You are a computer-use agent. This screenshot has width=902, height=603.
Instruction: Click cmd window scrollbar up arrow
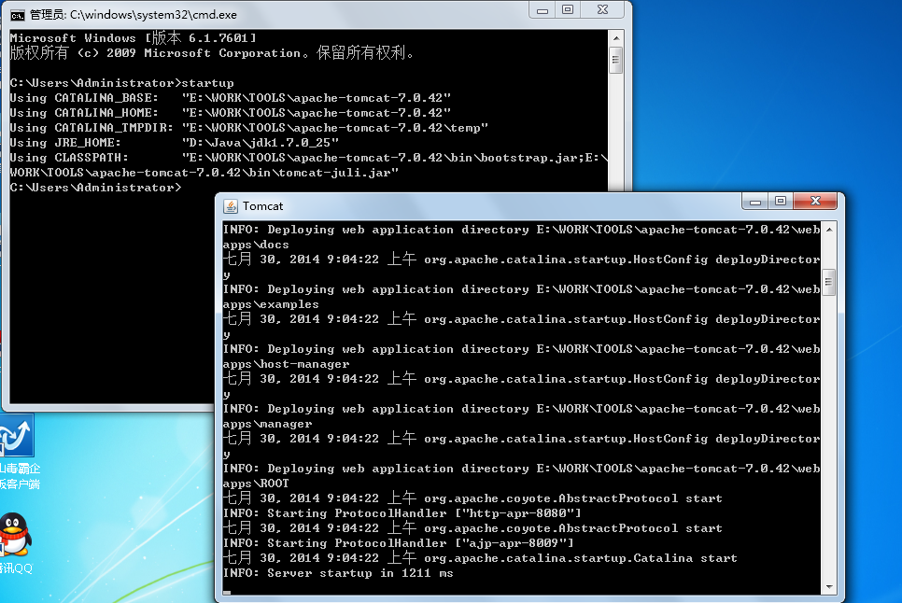tap(616, 38)
